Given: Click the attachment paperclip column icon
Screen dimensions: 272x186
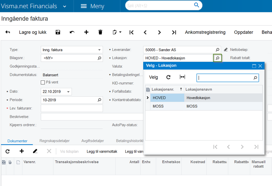Looking at the screenshot, I should click(x=10, y=162).
